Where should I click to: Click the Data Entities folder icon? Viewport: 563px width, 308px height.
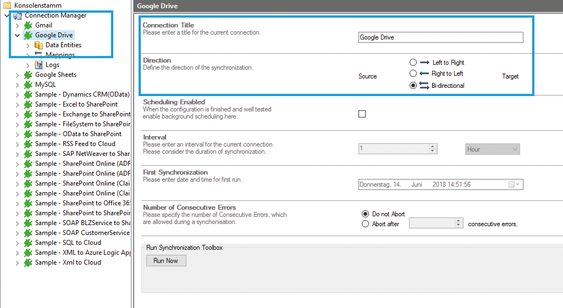(38, 45)
